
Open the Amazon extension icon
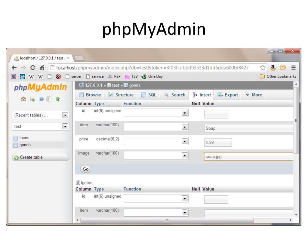(273, 68)
